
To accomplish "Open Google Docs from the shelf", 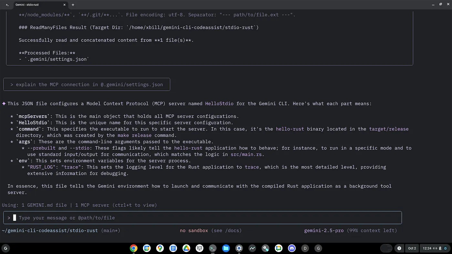I will click(x=173, y=248).
